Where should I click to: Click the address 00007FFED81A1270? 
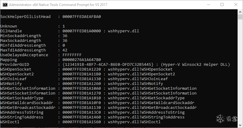(x=82, y=93)
